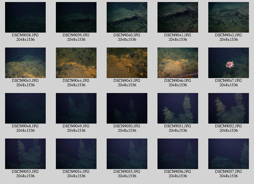Click the DSCN9049.JPG chimney thumbnail
This screenshot has height=184, width=254.
76,108
